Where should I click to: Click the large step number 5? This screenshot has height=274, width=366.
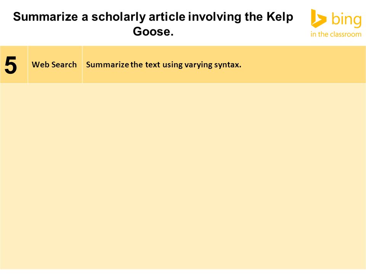click(11, 65)
